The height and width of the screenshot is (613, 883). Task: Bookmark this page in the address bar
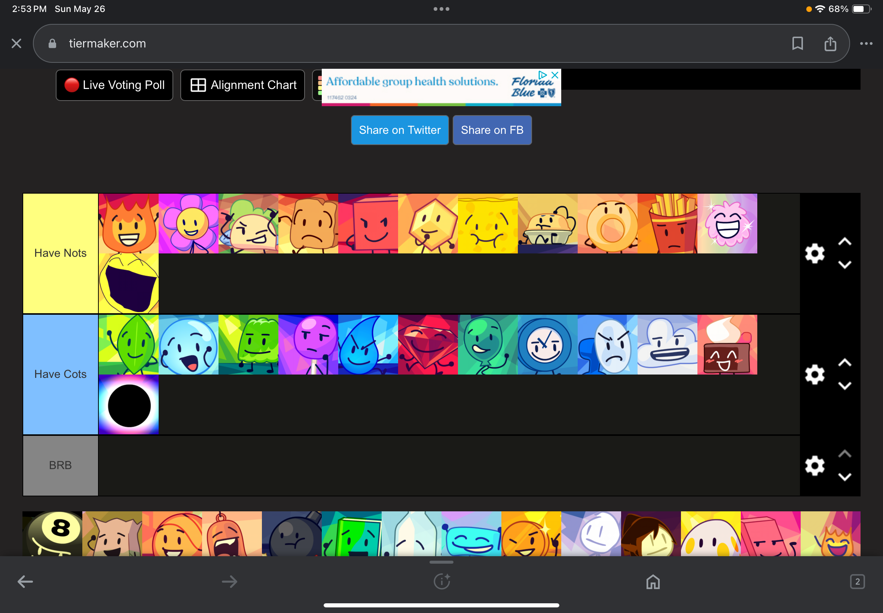tap(797, 43)
